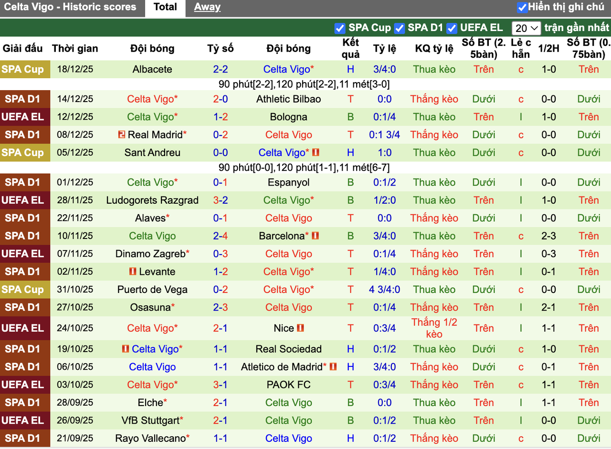Click the date 08/12/25
Viewport: 611px width, 449px height.
(75, 135)
